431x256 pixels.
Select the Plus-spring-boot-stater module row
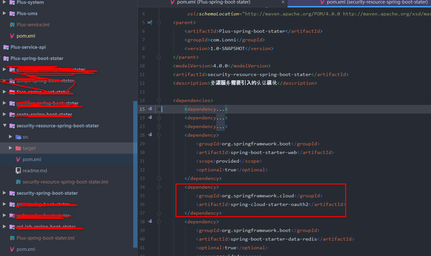pos(67,58)
